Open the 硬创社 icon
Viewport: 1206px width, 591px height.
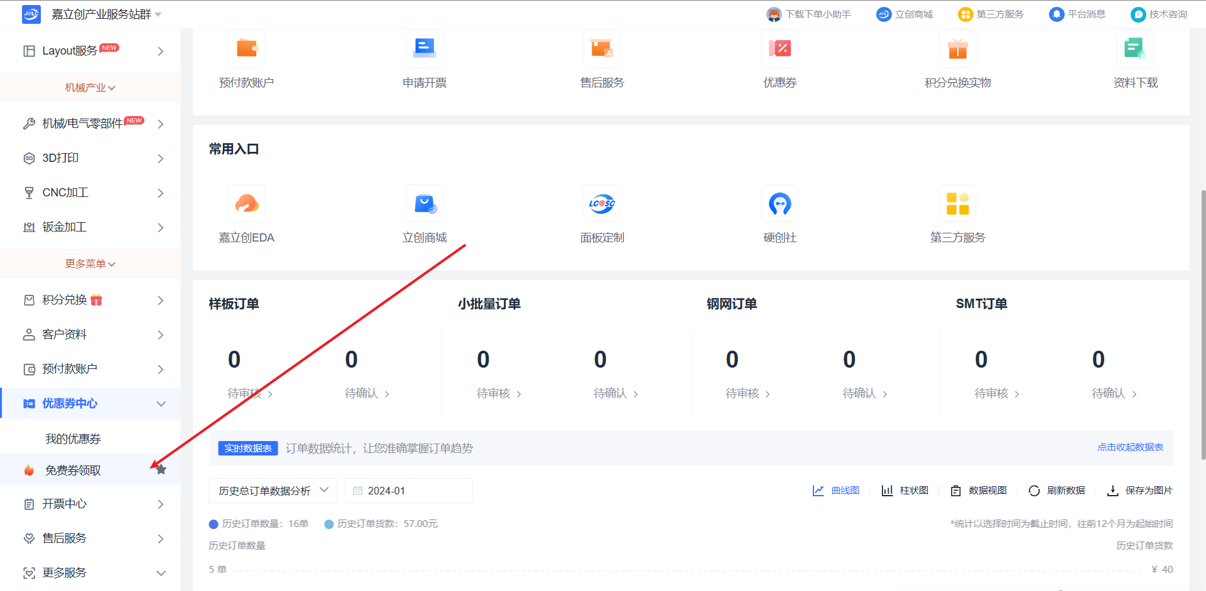[x=780, y=203]
